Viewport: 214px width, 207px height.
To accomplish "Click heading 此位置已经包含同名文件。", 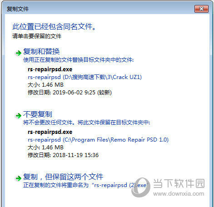I will pyautogui.click(x=54, y=27).
